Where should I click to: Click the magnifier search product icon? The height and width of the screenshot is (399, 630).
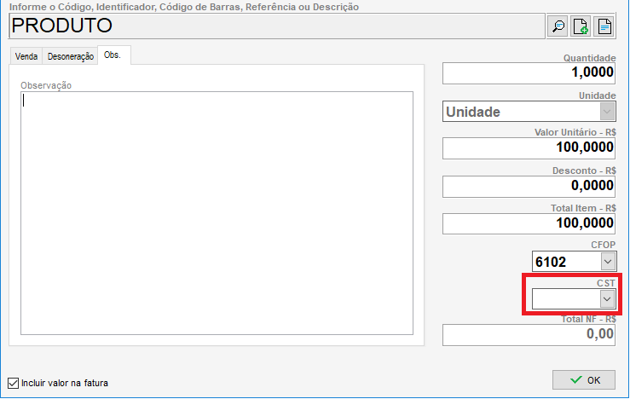558,26
